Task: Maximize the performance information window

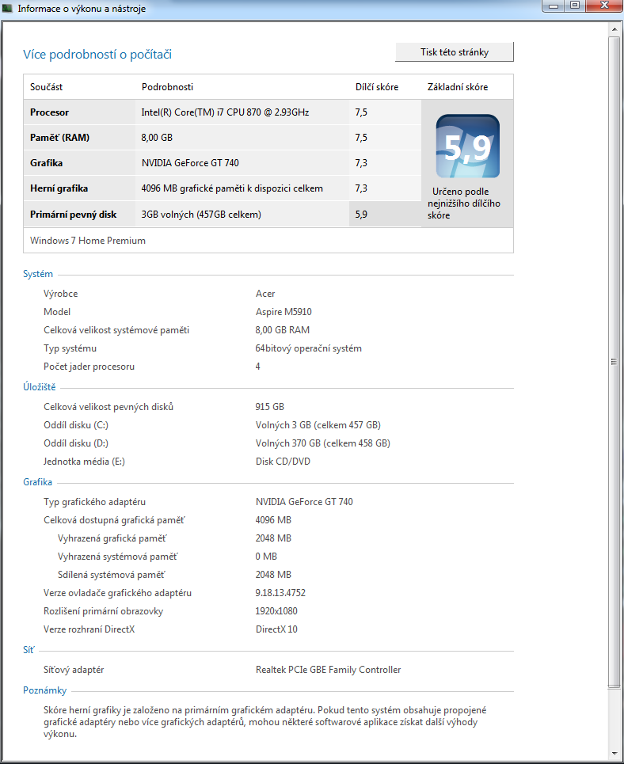Action: [x=575, y=6]
